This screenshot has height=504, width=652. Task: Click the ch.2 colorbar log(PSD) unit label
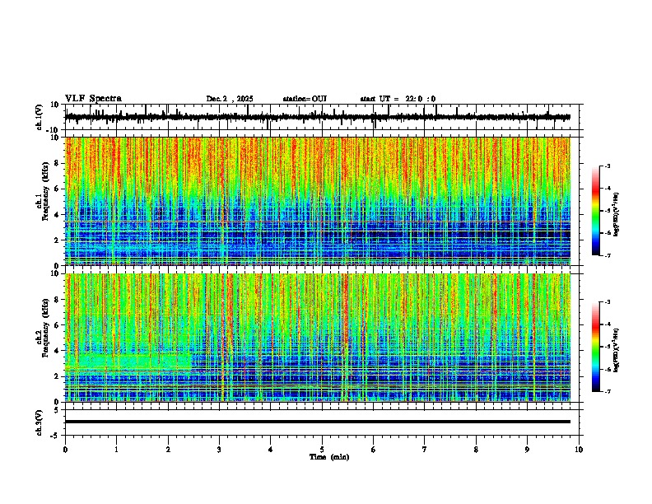617,350
